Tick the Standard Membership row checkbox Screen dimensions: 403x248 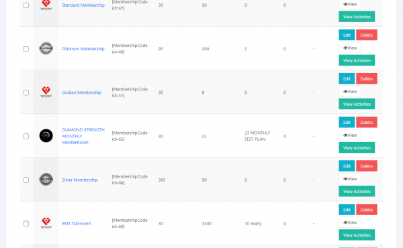click(26, 5)
